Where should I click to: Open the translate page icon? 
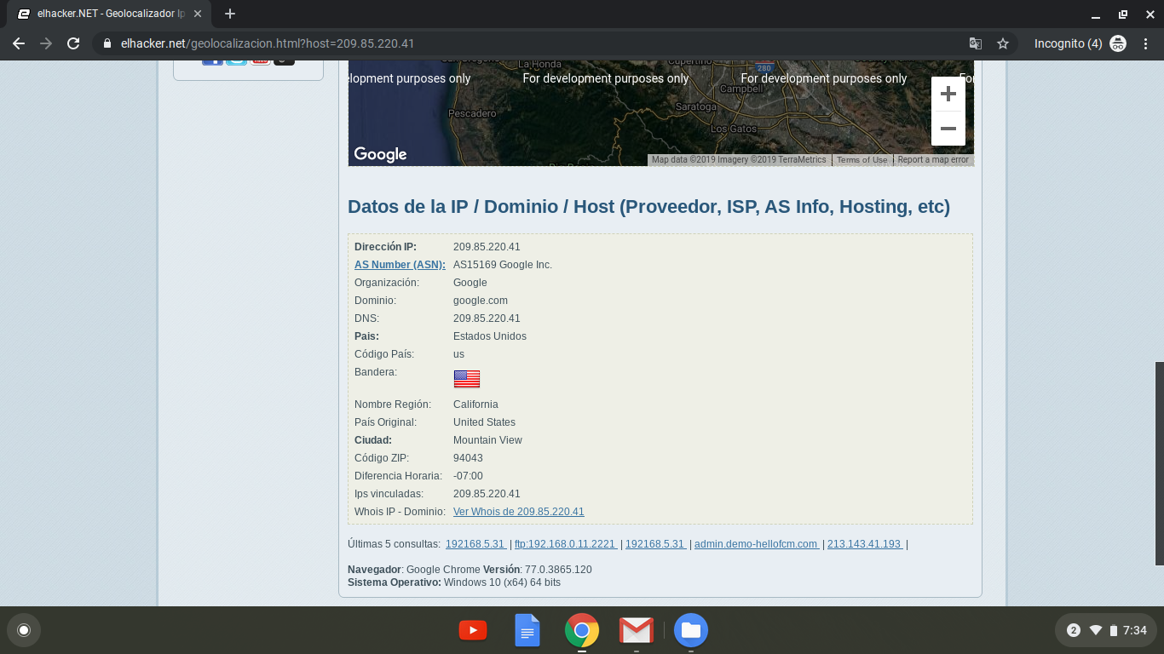pyautogui.click(x=976, y=43)
